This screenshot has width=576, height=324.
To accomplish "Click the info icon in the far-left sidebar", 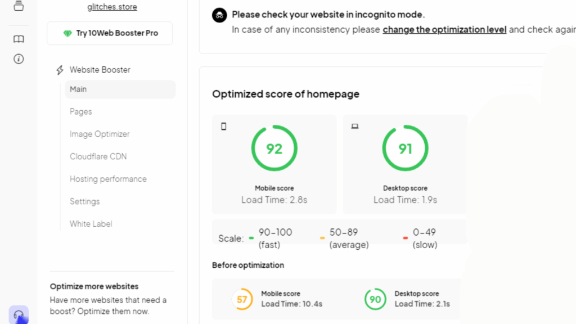I will click(19, 58).
